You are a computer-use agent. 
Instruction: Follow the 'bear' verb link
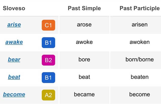click(14, 60)
